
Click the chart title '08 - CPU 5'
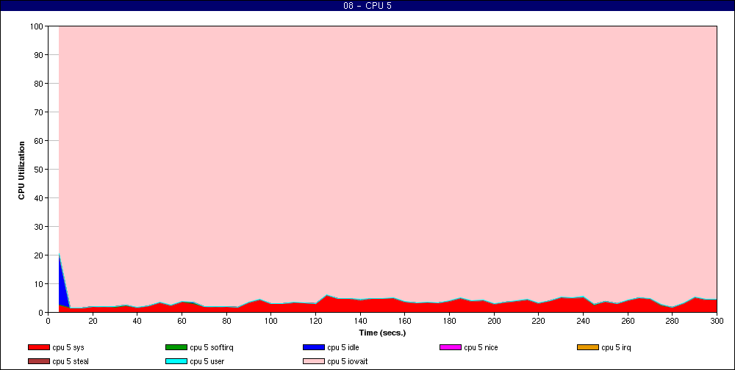click(367, 6)
